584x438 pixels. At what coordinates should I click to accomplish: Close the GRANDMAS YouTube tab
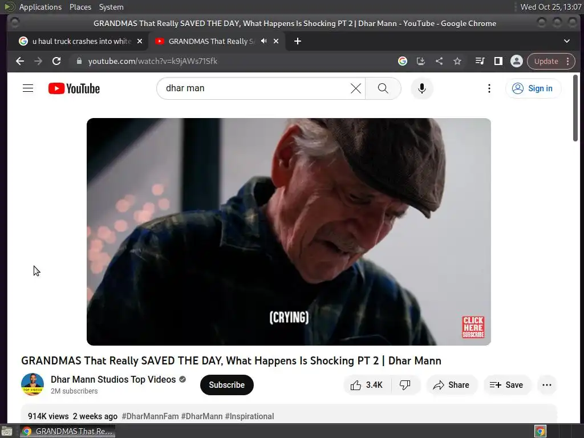[276, 41]
